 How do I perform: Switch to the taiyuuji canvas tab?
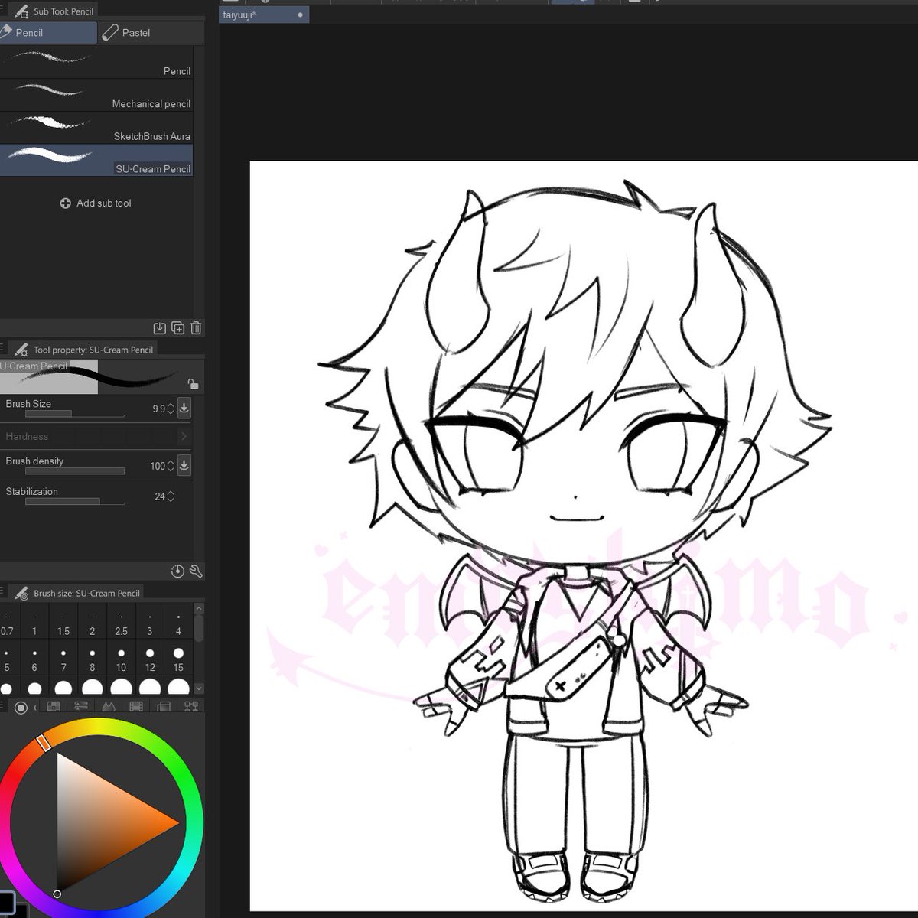pyautogui.click(x=264, y=15)
